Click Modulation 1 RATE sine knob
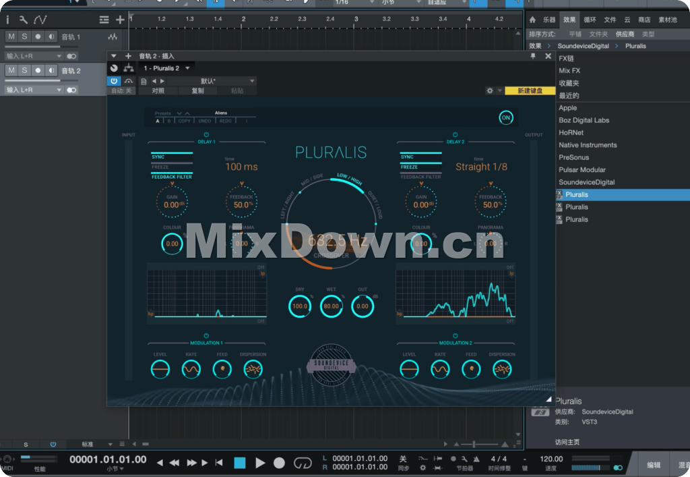 pos(191,370)
